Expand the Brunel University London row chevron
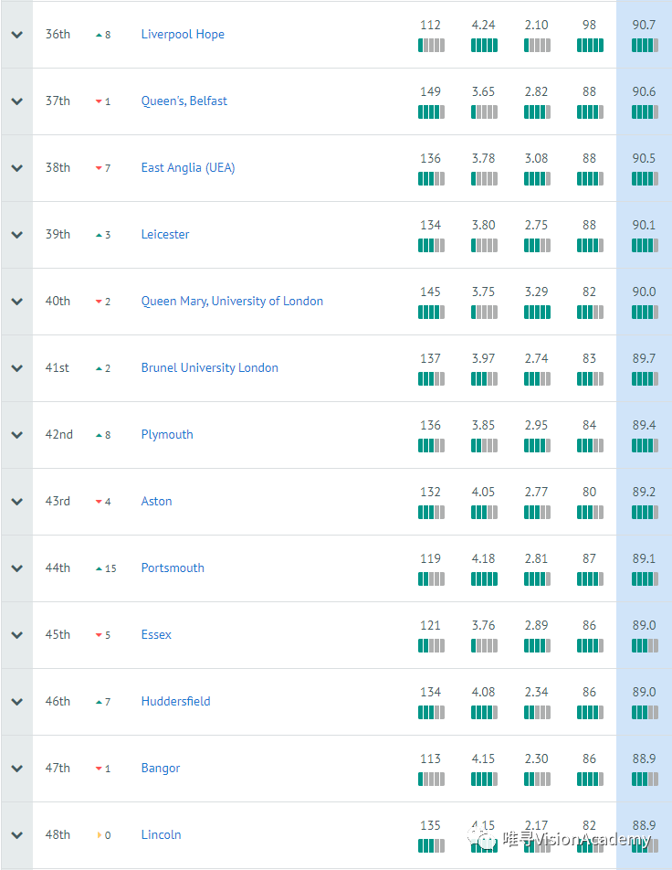Image resolution: width=672 pixels, height=870 pixels. [17, 368]
